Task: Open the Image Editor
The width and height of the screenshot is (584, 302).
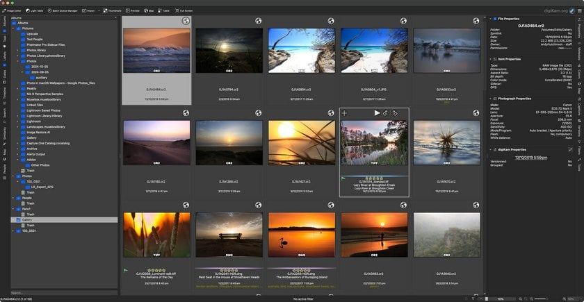Action: coord(12,11)
